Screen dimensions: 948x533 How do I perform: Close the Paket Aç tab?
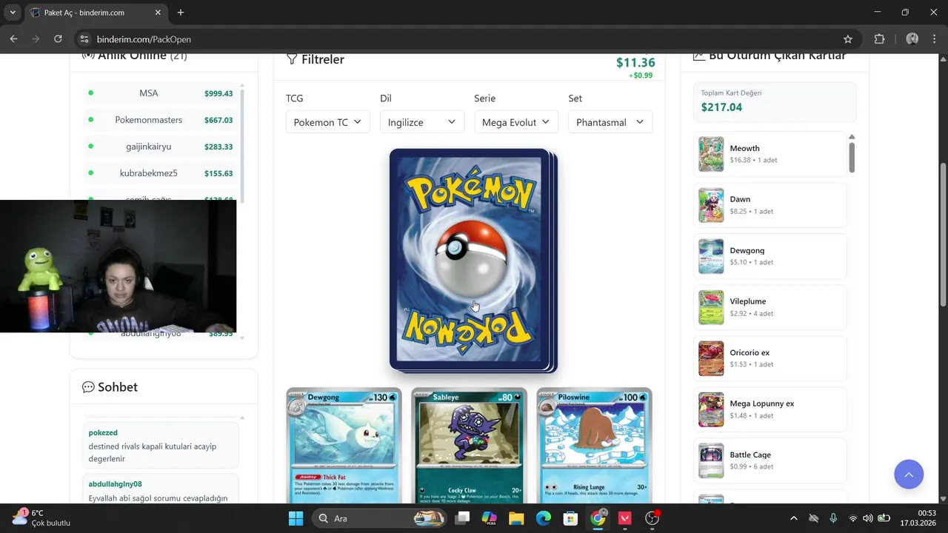pos(158,13)
